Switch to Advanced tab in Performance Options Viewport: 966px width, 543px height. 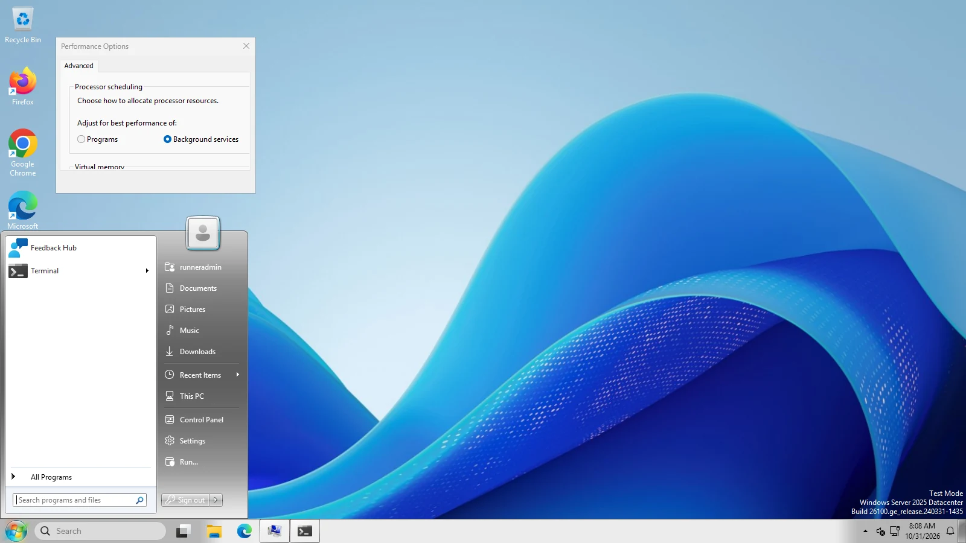pos(79,66)
